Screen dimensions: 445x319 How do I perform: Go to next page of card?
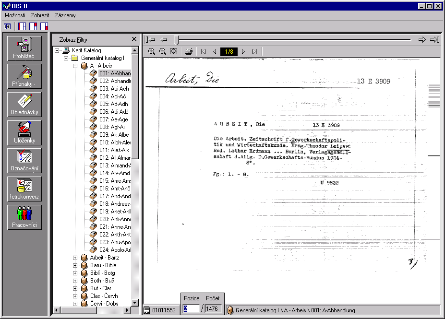[243, 52]
